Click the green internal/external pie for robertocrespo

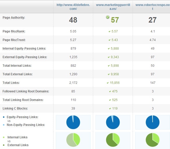click(x=153, y=140)
